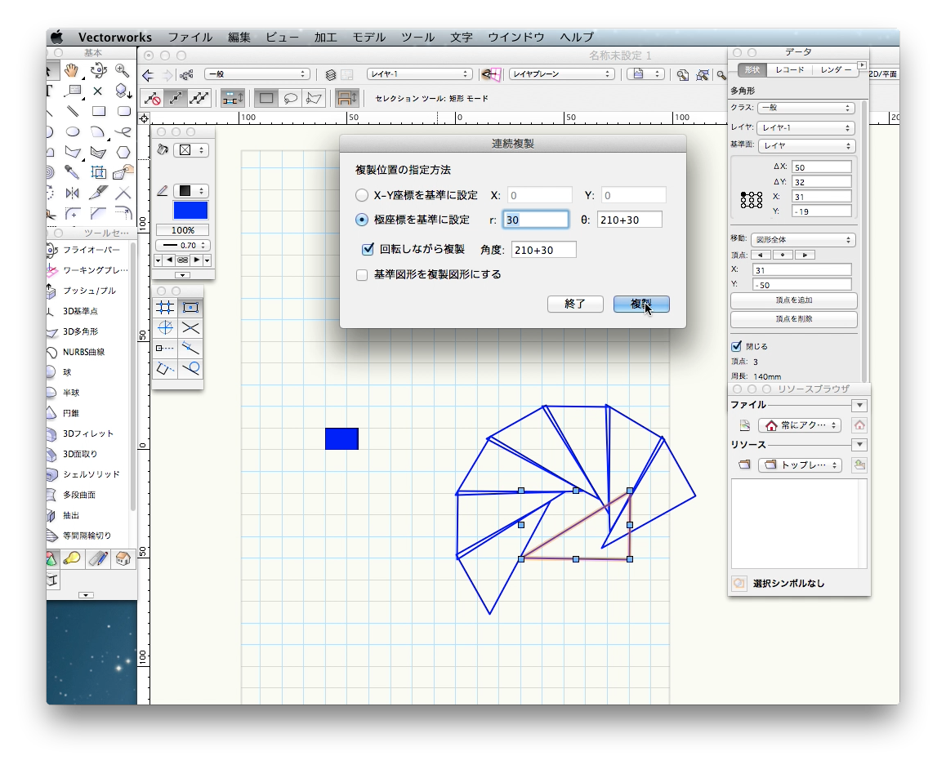Open the ファイル menu

pyautogui.click(x=190, y=38)
